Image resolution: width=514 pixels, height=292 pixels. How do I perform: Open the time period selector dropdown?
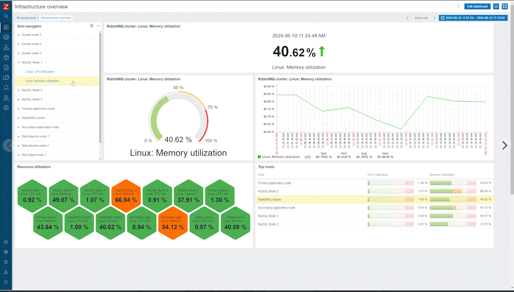click(473, 18)
